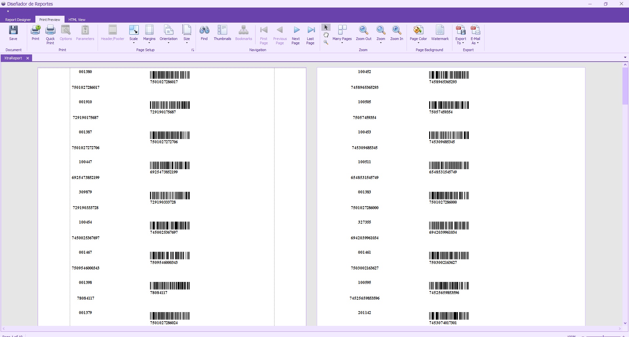Activate the Hand tool
629x337 pixels.
pyautogui.click(x=326, y=35)
